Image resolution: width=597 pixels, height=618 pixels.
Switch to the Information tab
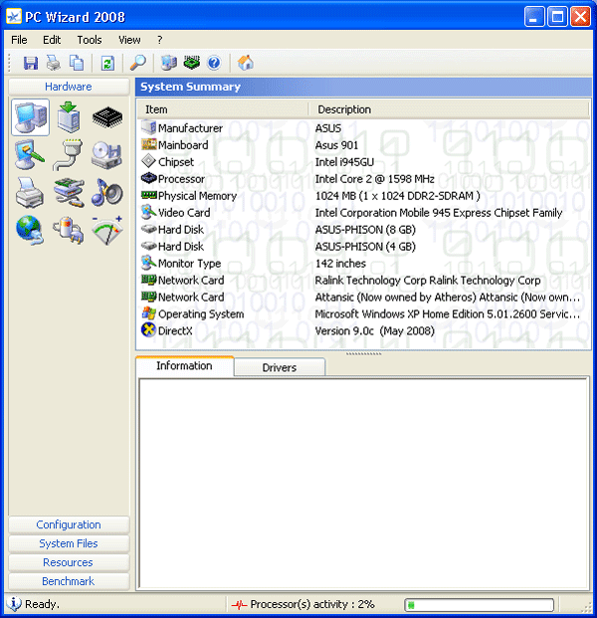click(184, 366)
